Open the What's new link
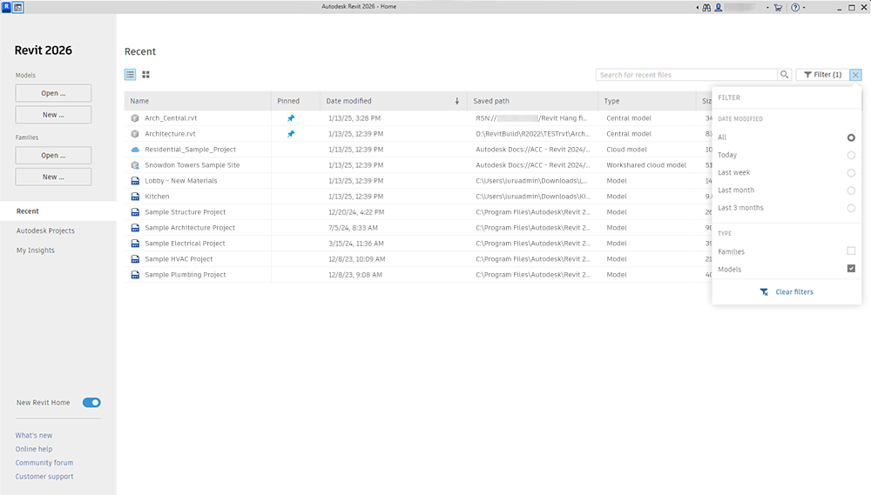 coord(34,436)
